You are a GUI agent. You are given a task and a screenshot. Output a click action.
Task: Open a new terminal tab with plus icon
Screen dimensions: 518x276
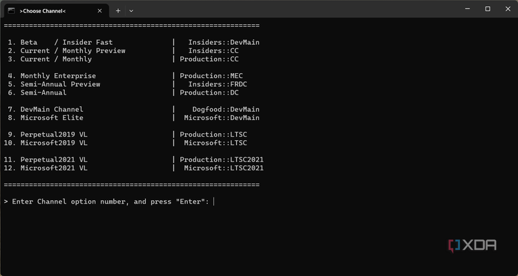point(118,11)
